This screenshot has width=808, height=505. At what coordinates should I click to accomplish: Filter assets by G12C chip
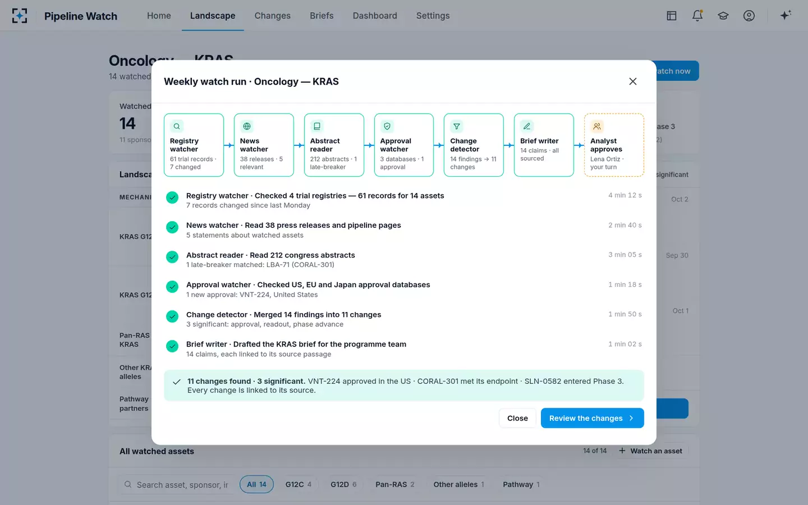[299, 484]
